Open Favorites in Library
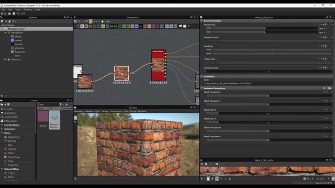The width and height of the screenshot is (335, 188). tap(8, 109)
